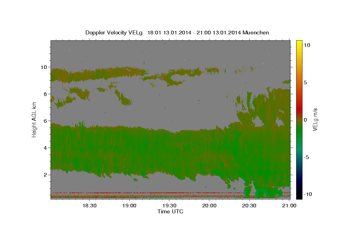This screenshot has width=359, height=239.
Task: Click the 'Muenchen' location in the title
Action: pos(256,33)
